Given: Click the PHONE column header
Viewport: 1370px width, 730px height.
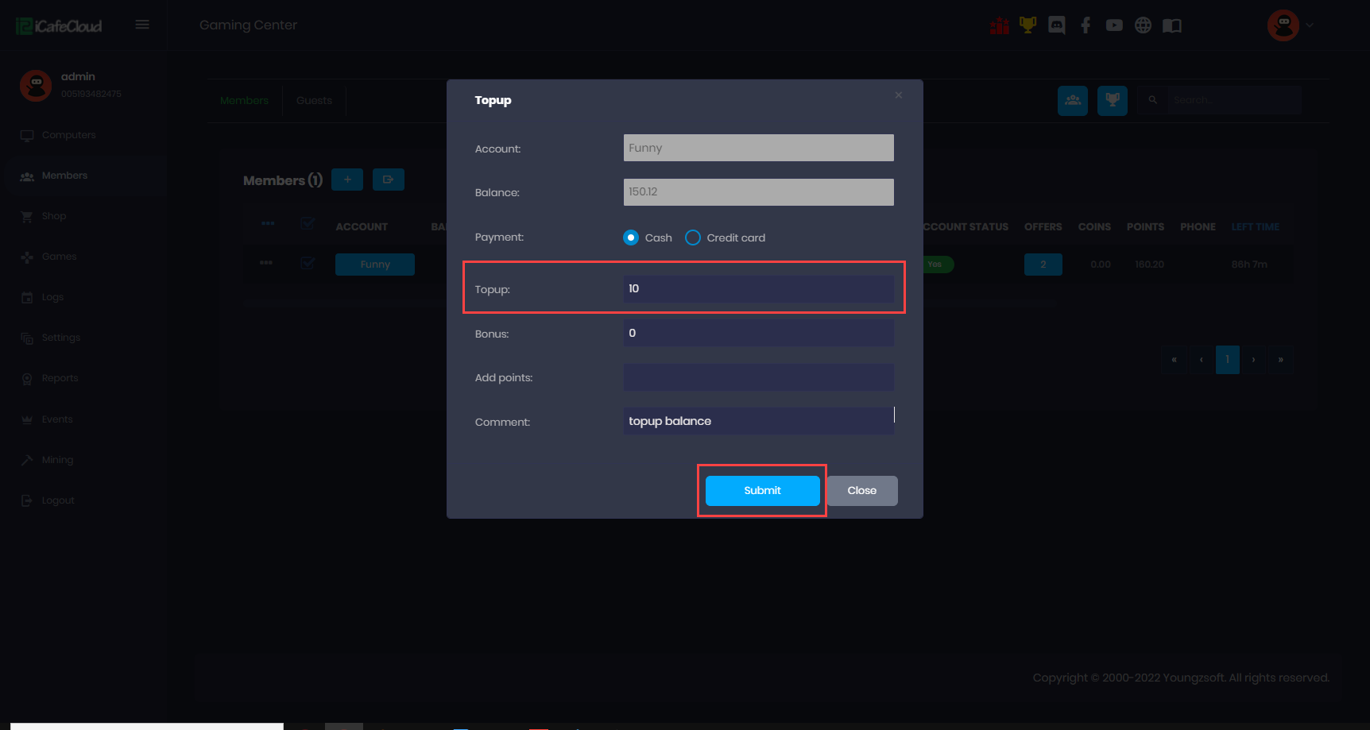Looking at the screenshot, I should (x=1198, y=227).
